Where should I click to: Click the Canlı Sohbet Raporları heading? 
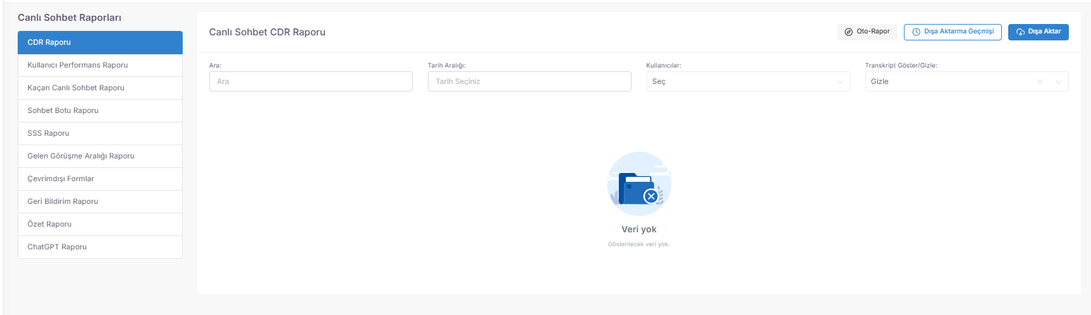tap(70, 18)
